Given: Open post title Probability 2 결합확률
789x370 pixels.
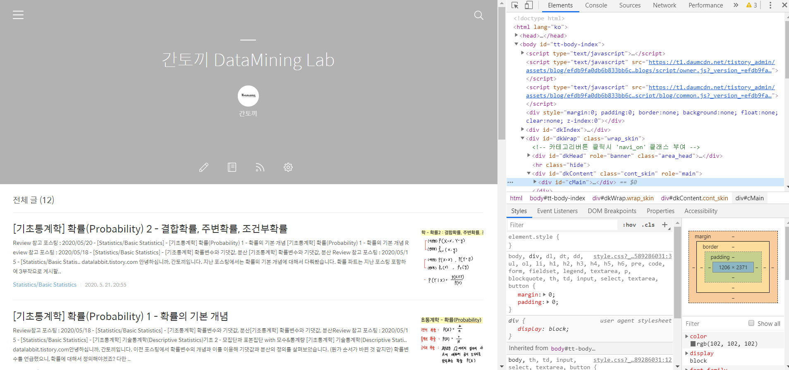Looking at the screenshot, I should [150, 229].
